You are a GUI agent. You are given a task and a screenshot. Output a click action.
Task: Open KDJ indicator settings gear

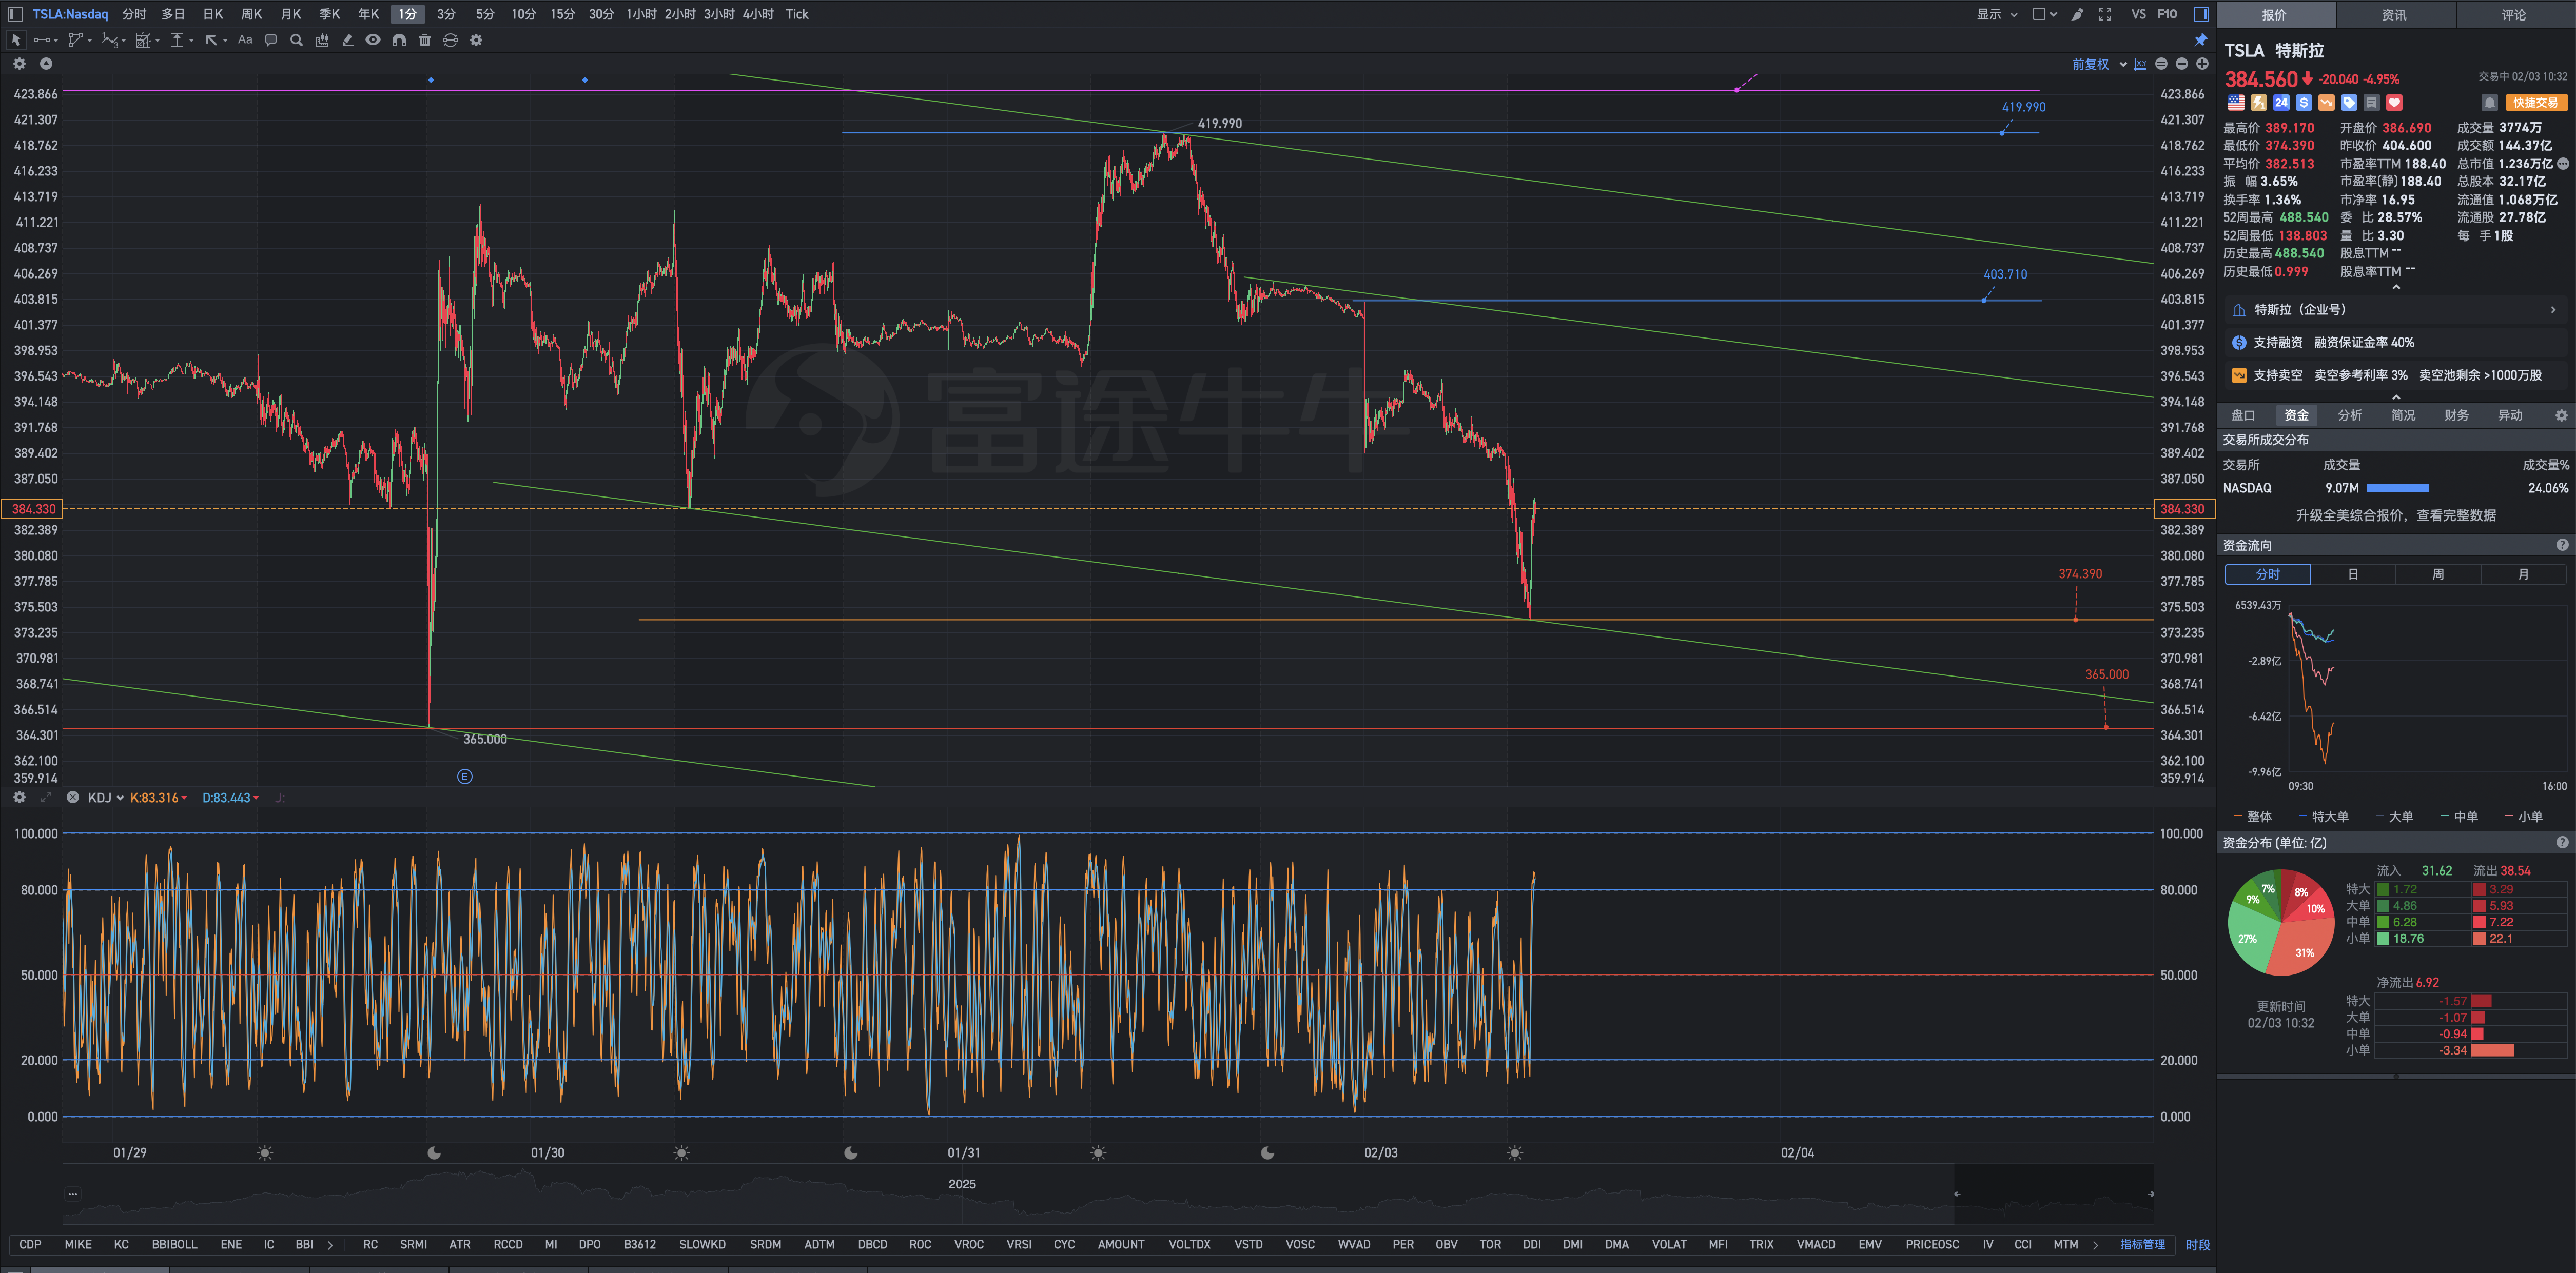[x=19, y=798]
